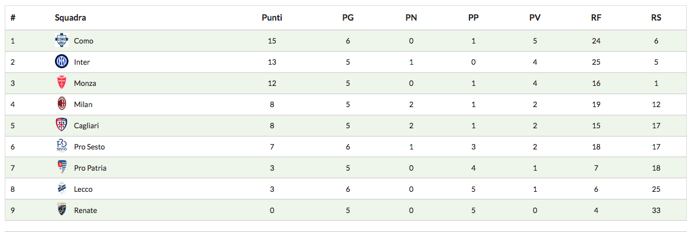Image resolution: width=691 pixels, height=236 pixels.
Task: Click the Inter club logo
Action: (x=61, y=62)
